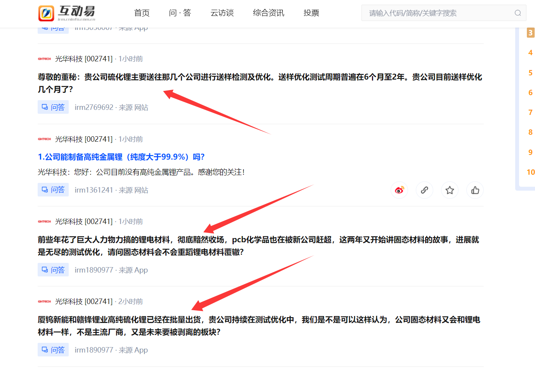Click GHTECH logo on the 硫化锂送样 post
The image size is (535, 377).
(x=44, y=59)
